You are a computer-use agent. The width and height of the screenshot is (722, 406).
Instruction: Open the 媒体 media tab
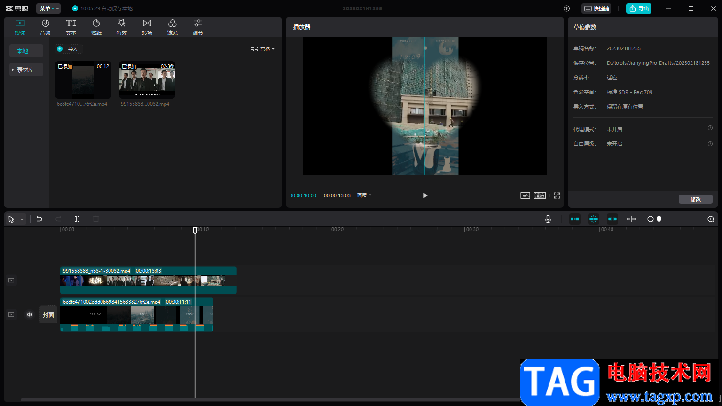coord(20,27)
